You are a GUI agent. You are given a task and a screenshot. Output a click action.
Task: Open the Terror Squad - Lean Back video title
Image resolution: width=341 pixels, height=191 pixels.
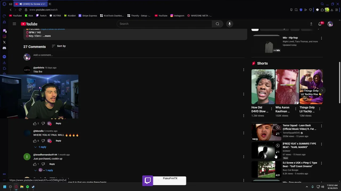click(299, 127)
